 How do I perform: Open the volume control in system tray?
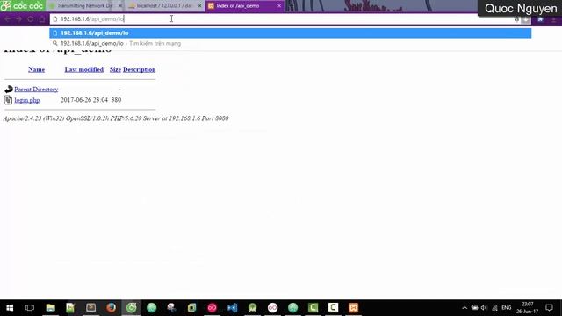[x=484, y=308]
